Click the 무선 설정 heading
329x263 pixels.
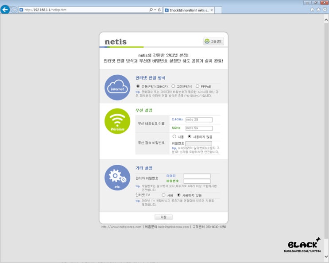pyautogui.click(x=144, y=110)
